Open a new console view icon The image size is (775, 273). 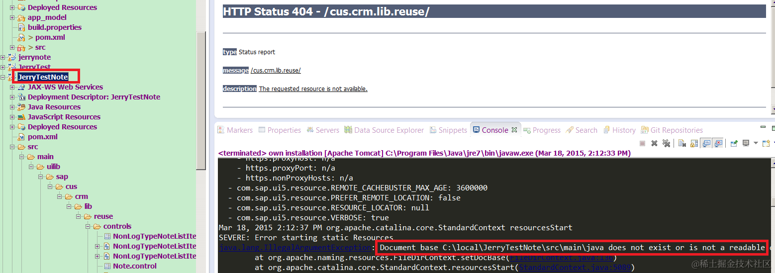(767, 143)
